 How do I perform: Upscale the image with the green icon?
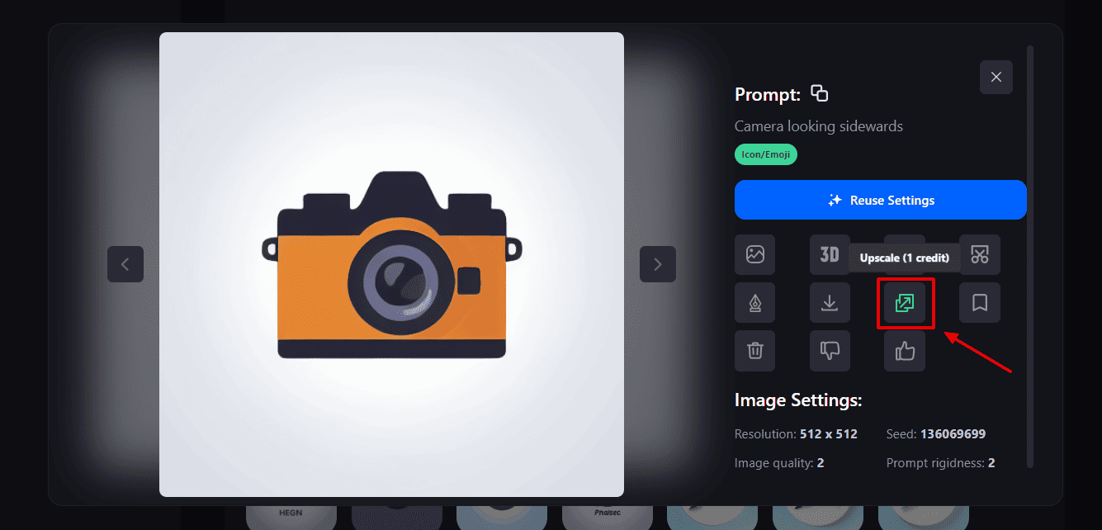tap(905, 303)
